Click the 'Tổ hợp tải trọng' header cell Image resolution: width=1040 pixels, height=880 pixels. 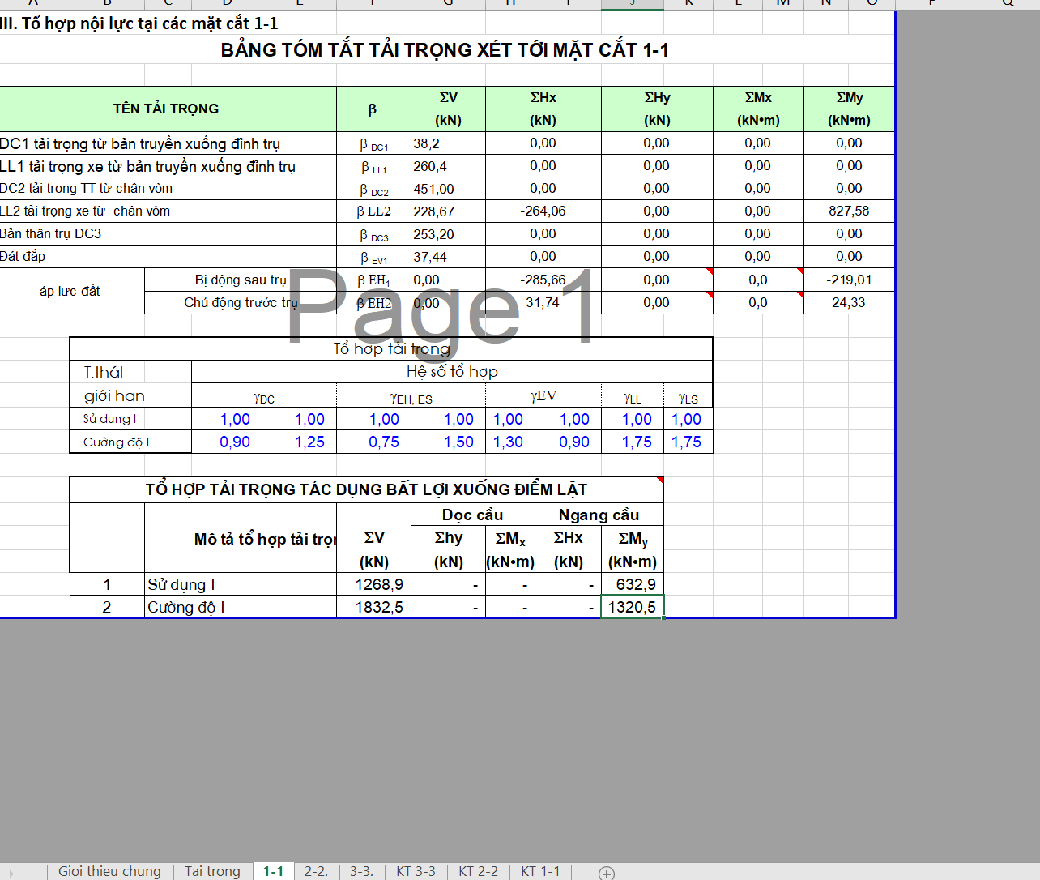point(391,349)
